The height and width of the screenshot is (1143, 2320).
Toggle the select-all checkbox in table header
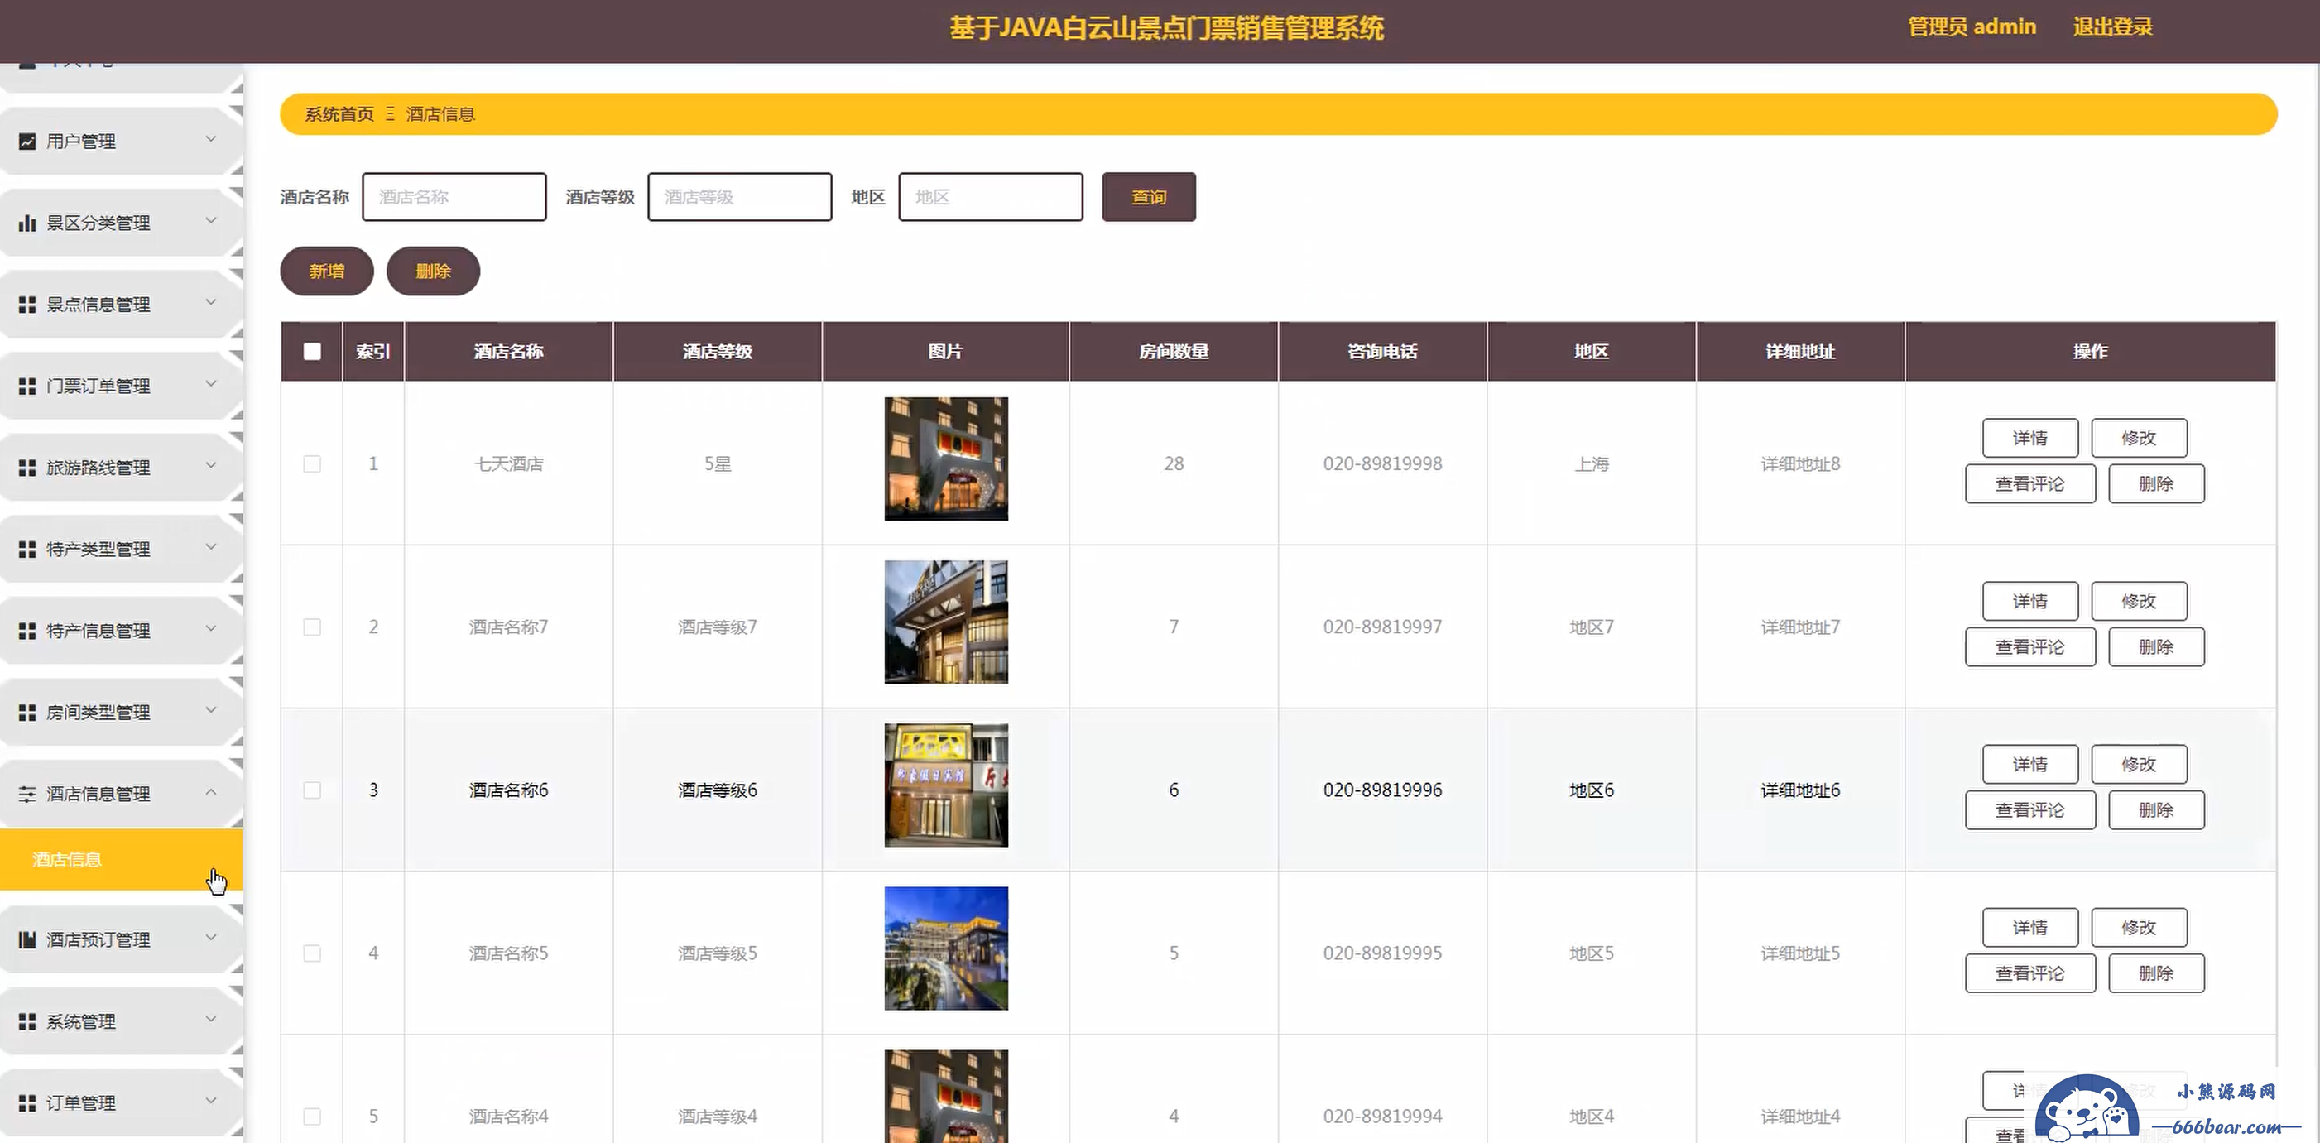[x=313, y=351]
